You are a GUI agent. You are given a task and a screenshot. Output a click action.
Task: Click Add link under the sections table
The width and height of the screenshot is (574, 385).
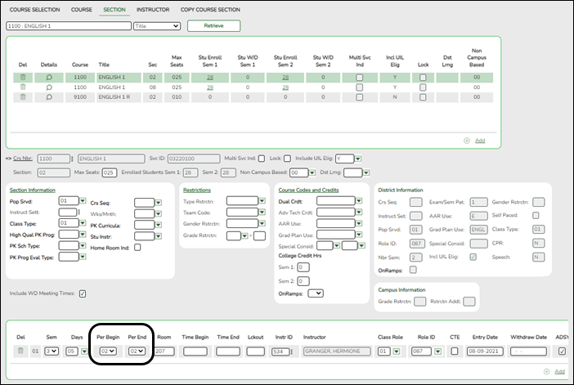click(480, 141)
